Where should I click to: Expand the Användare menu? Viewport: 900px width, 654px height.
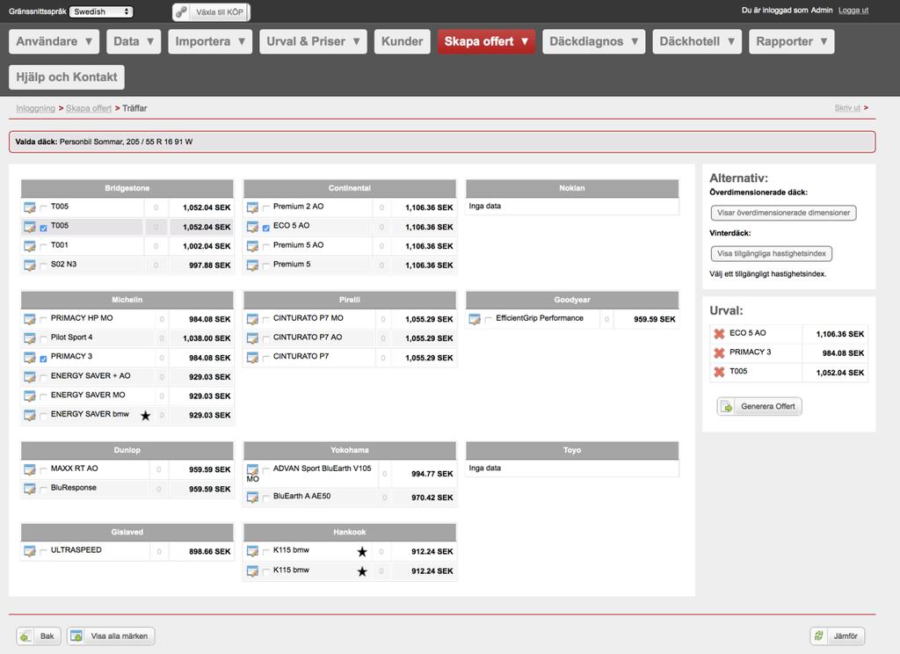(x=54, y=41)
